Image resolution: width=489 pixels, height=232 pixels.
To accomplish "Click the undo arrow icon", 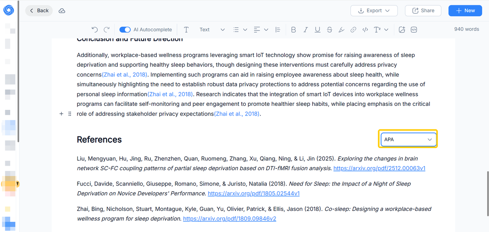I will coord(95,30).
